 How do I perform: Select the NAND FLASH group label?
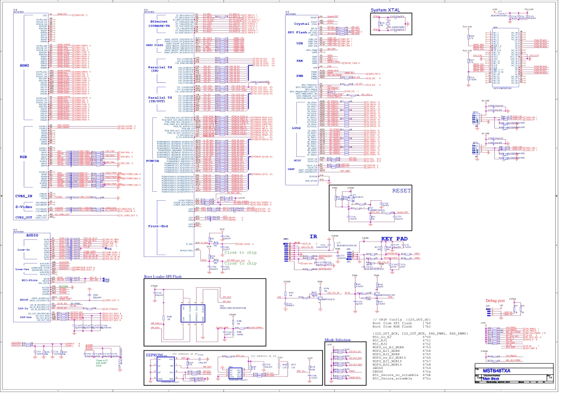click(158, 44)
